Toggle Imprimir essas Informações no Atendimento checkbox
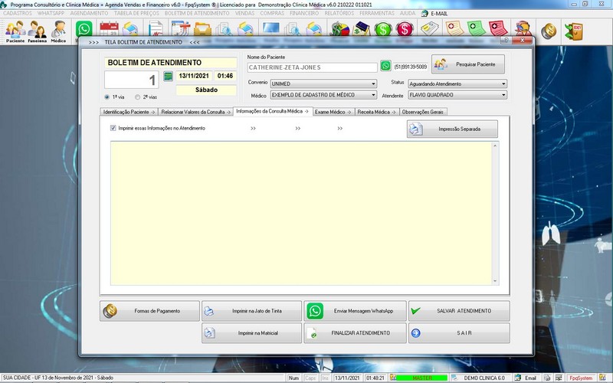This screenshot has width=613, height=383. 113,128
